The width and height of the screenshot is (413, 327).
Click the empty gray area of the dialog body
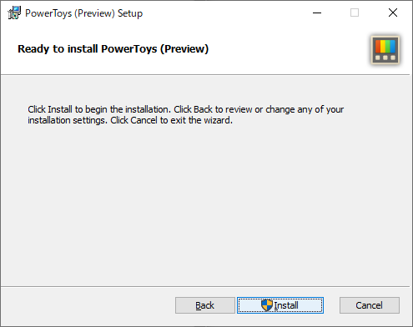coord(206,206)
